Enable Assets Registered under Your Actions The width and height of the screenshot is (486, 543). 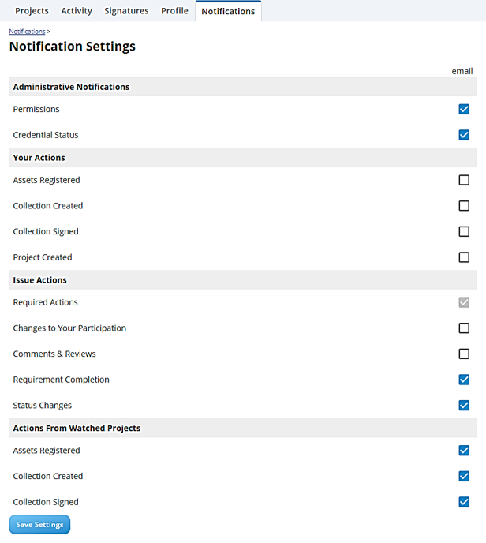tap(464, 180)
